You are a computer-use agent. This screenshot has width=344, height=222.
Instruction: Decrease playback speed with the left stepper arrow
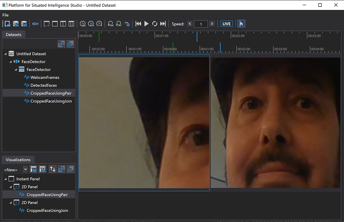[190, 24]
